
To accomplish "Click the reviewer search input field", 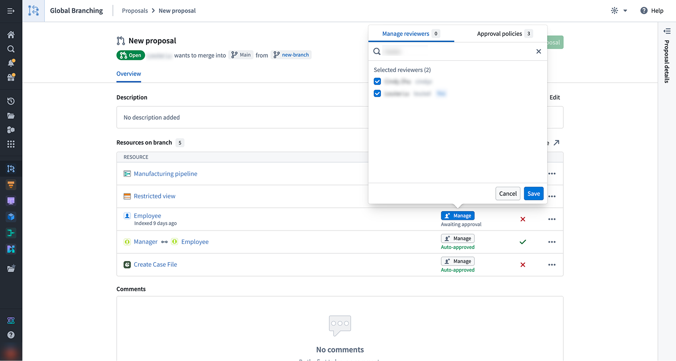I will coord(458,51).
